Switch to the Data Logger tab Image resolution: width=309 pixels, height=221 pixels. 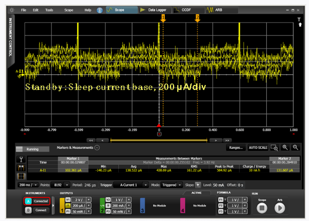(x=155, y=10)
